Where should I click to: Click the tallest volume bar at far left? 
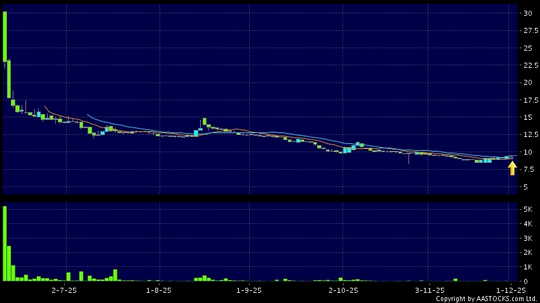[4, 243]
